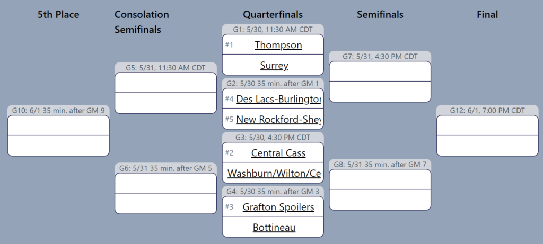Select the G12 final top team slot
The height and width of the screenshot is (244, 543).
point(487,125)
